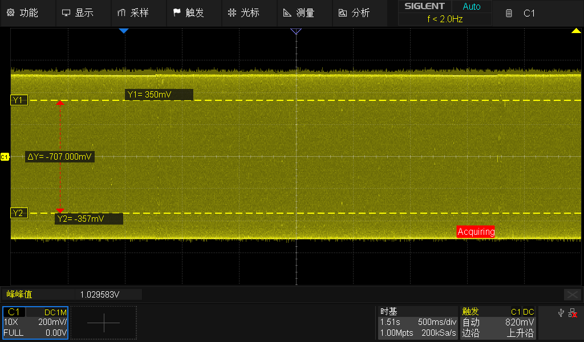Select the purple trigger delay marker at center

(x=296, y=31)
